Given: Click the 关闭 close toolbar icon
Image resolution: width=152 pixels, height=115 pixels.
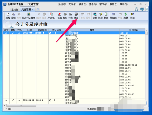Looking at the screenshot, I should [132, 16].
